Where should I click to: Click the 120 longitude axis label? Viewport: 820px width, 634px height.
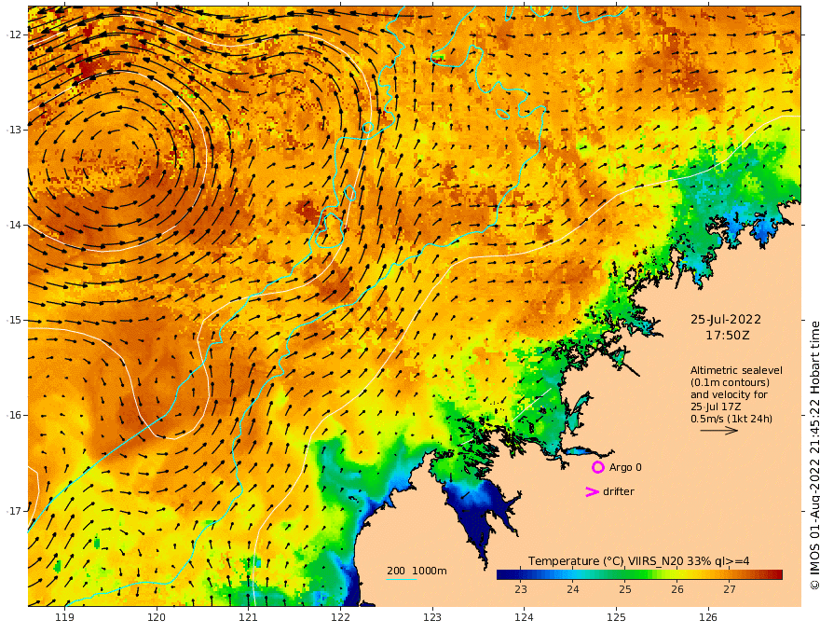(x=157, y=617)
